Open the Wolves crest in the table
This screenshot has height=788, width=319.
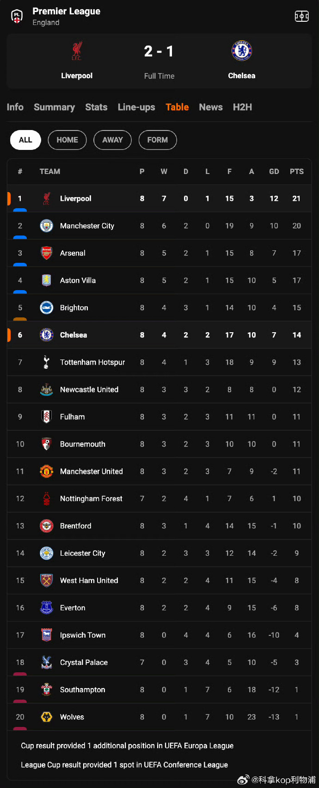(46, 717)
